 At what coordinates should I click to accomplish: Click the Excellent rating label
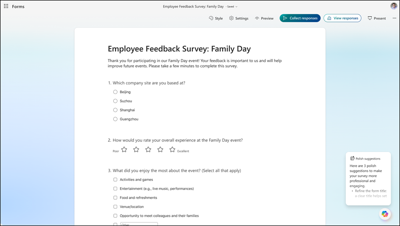183,151
